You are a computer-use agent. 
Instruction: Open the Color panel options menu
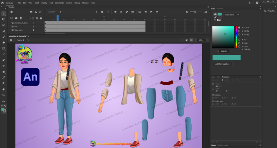coord(260,9)
